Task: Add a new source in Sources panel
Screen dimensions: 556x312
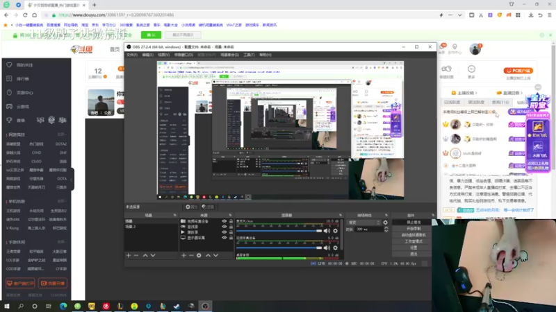Action: pos(183,255)
